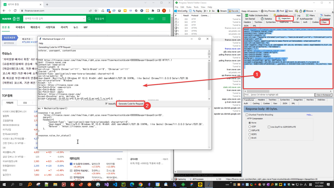The image size is (334, 188).
Task: Click the Go resume button in Fiddler
Action: 212,11
